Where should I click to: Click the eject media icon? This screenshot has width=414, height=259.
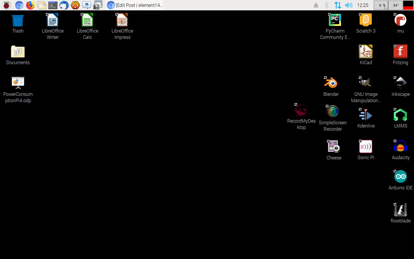316,5
